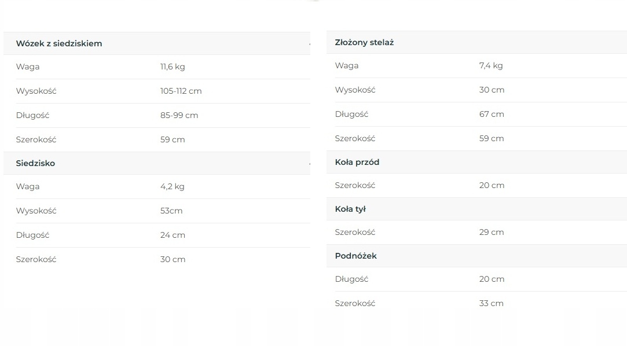The width and height of the screenshot is (627, 346).
Task: Click the Waga label under Złożony stelaż
Action: tap(347, 65)
